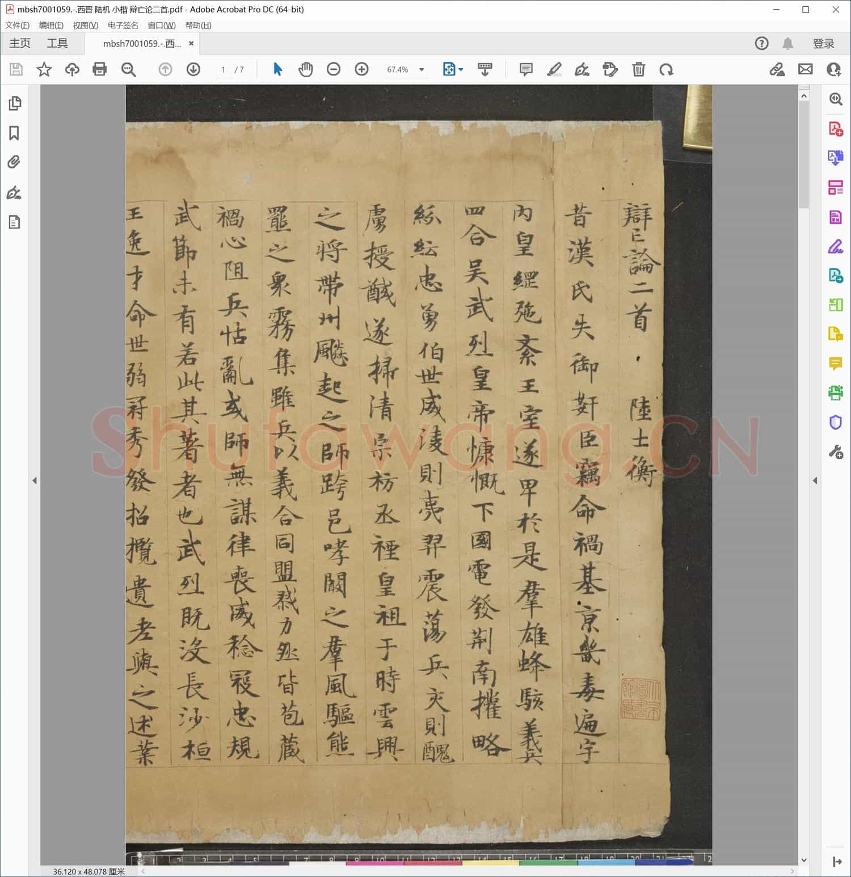The height and width of the screenshot is (877, 851).
Task: Open the zoom level 67.4% dropdown
Action: [x=422, y=69]
